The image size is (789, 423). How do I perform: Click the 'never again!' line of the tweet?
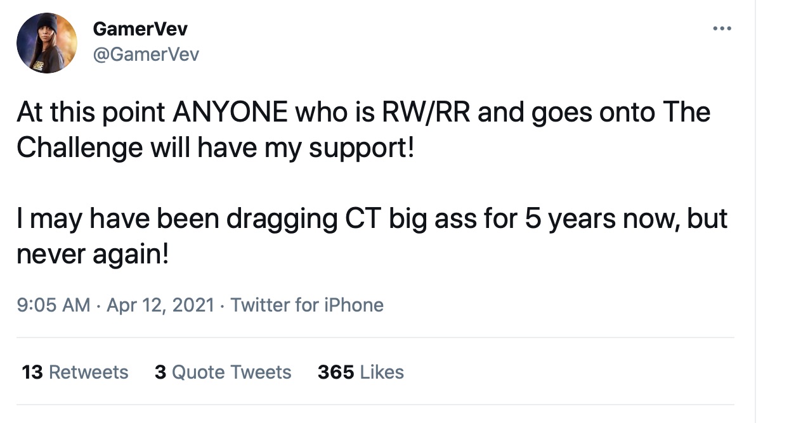point(93,254)
